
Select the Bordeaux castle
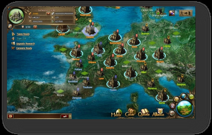(x=73, y=76)
